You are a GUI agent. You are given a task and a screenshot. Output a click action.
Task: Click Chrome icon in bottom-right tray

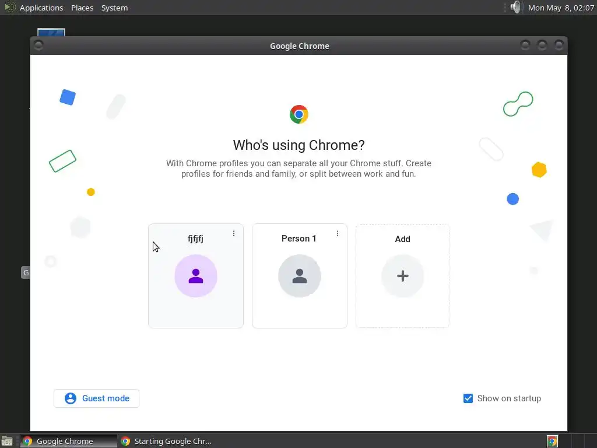553,441
